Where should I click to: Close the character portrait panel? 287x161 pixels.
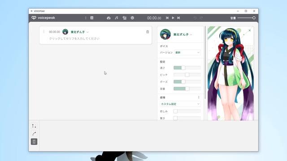250,30
